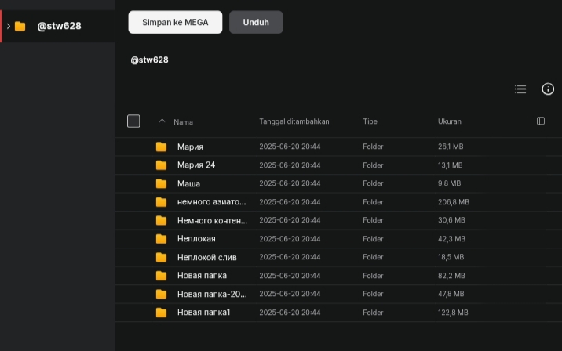Screen dimensions: 562x351
Task: Expand the @stw628 tree chevron
Action: point(9,26)
